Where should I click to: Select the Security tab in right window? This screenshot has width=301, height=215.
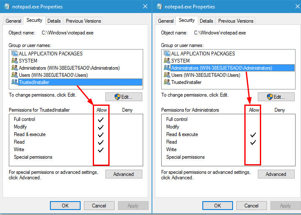tap(187, 20)
